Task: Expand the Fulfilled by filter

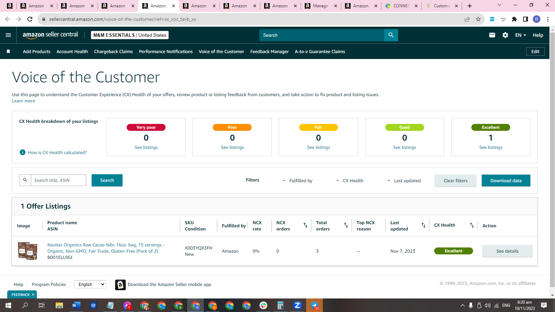Action: coord(297,180)
